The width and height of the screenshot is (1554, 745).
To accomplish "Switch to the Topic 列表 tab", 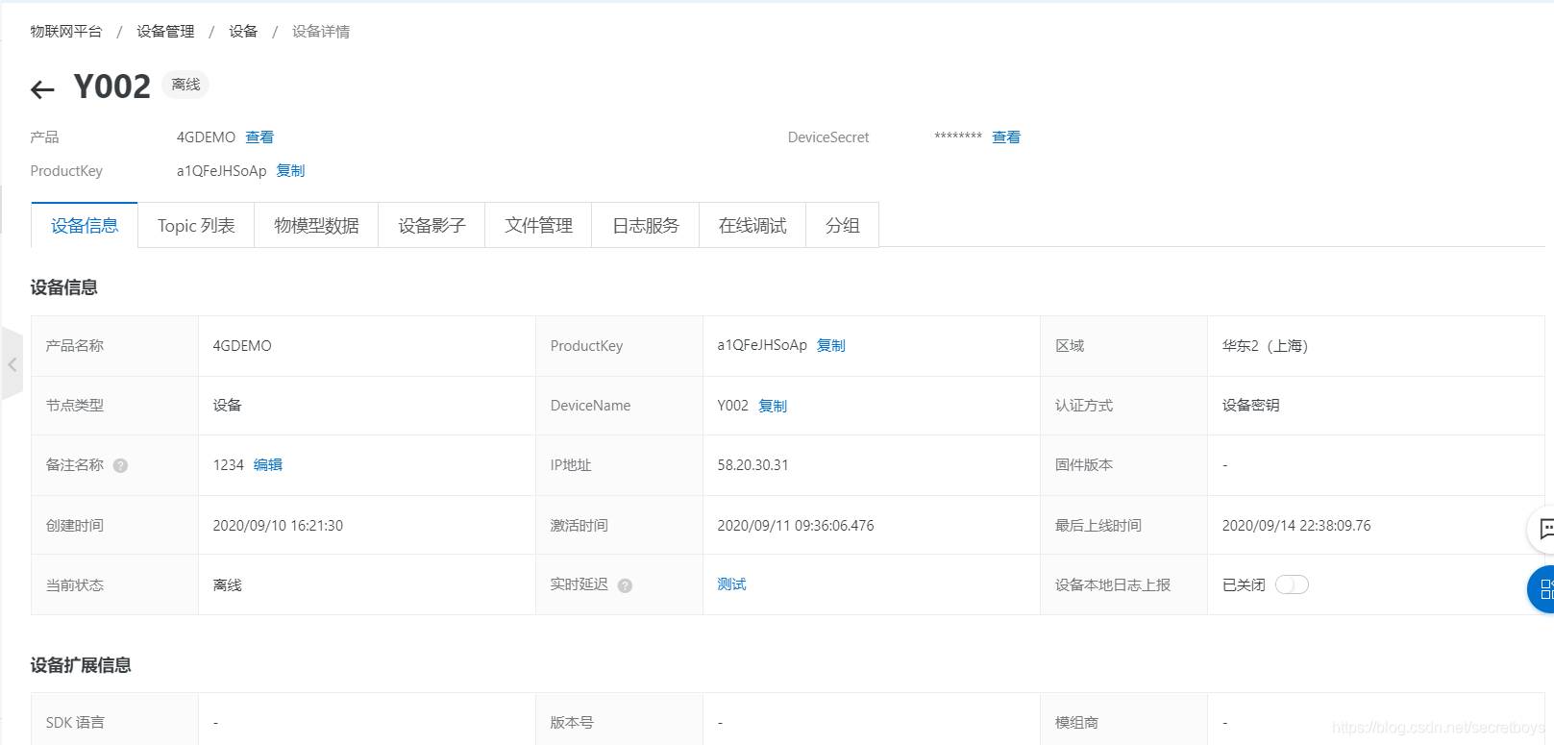I will (196, 225).
